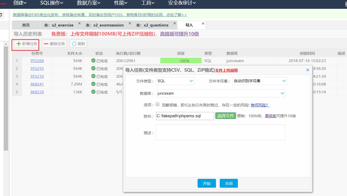Click the green plus 新增任务 icon

pos(19,44)
